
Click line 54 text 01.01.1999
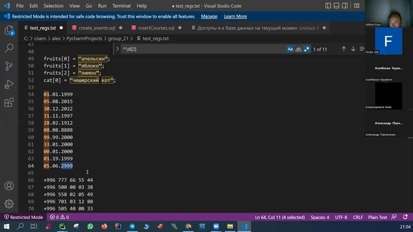coord(58,94)
